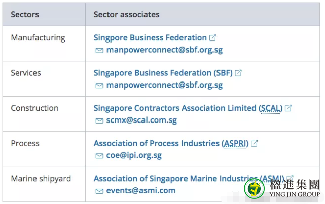Click envelope icon in Manufacturing row
This screenshot has height=204, width=325.
(99, 51)
